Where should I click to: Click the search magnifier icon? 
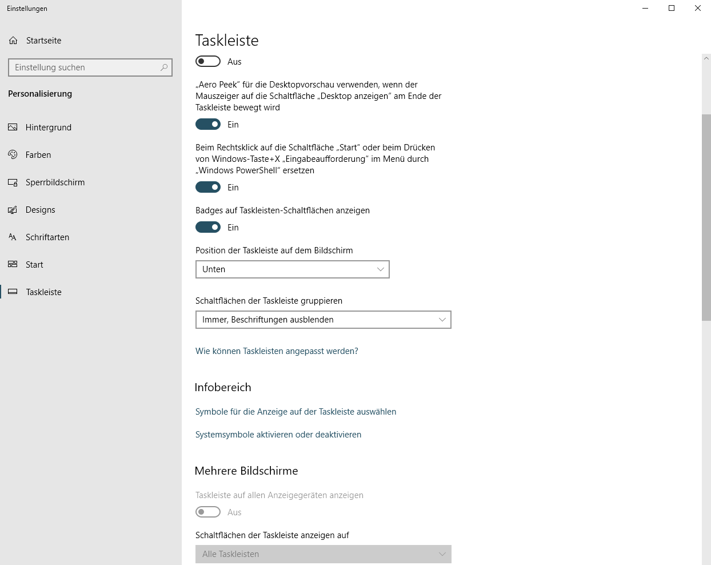(x=164, y=67)
